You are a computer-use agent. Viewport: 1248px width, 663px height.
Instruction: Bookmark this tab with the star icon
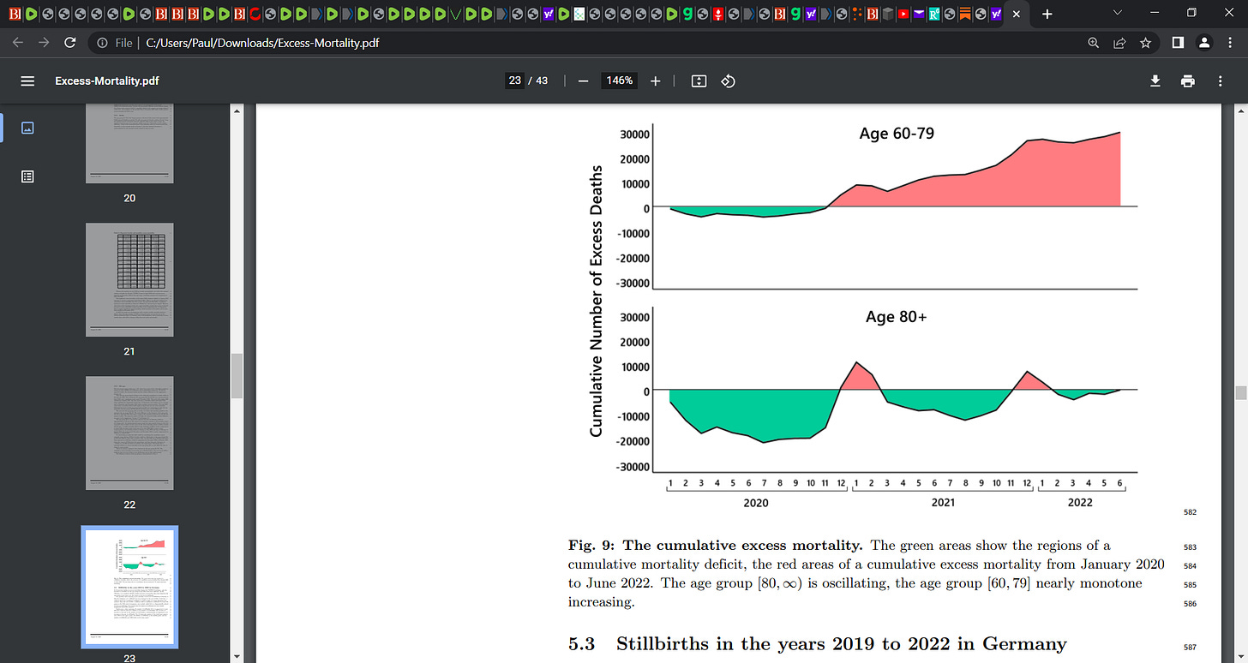[x=1144, y=42]
